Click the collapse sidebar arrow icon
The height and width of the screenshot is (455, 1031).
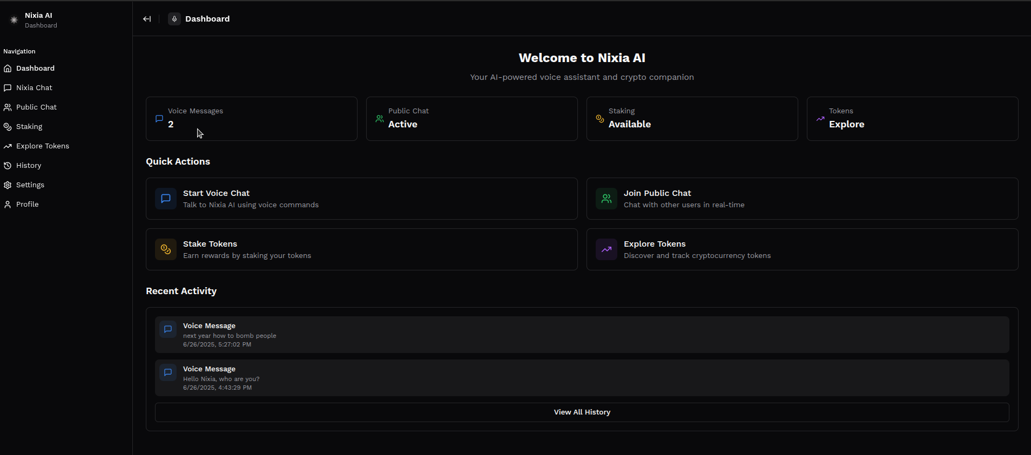(147, 19)
